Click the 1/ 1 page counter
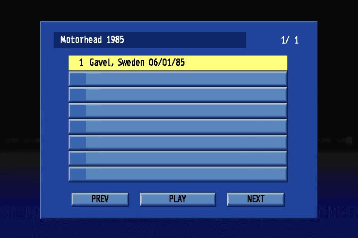358x238 pixels. [290, 40]
